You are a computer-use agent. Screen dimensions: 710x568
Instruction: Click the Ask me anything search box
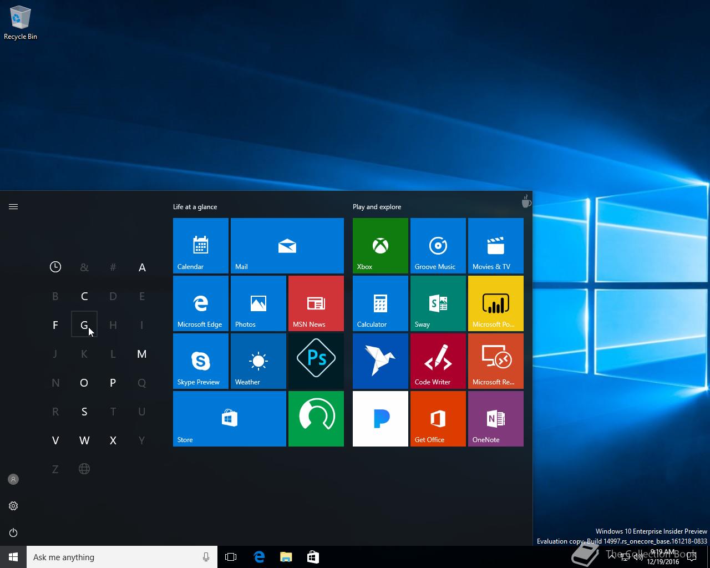coord(122,557)
